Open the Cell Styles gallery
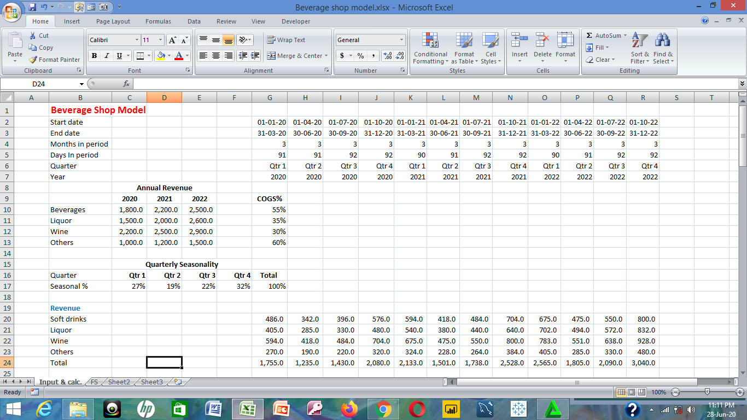The width and height of the screenshot is (747, 420). tap(491, 49)
